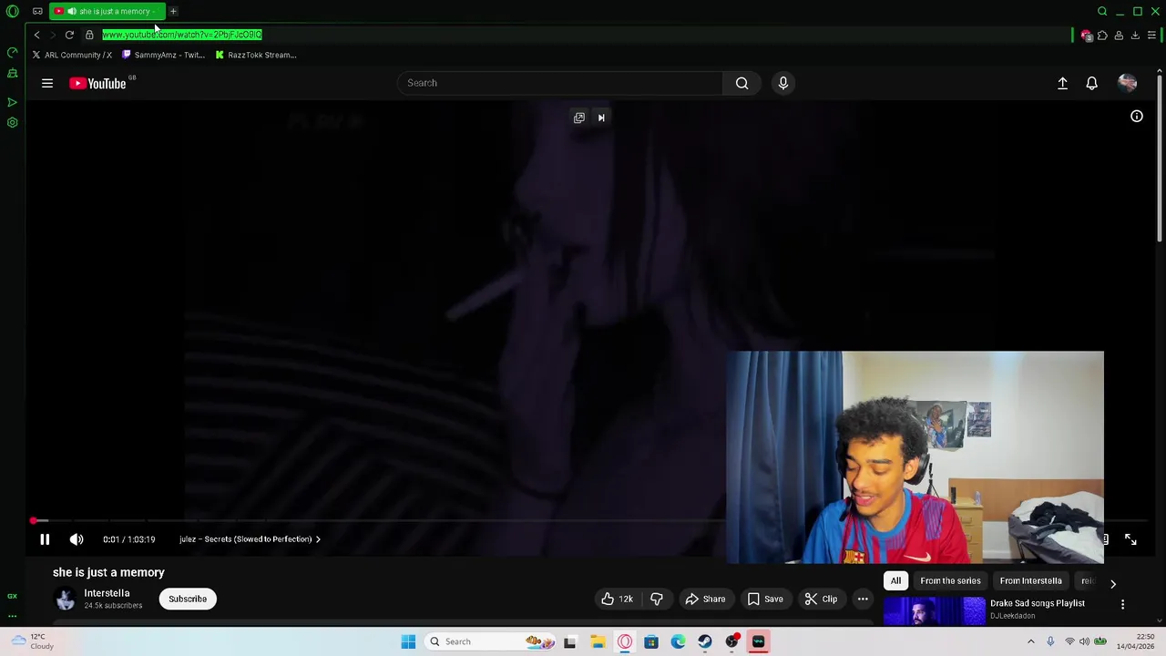
Task: Select the All filter chip
Action: coord(895,581)
